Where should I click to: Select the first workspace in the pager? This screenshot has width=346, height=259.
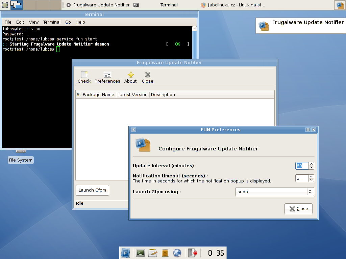pos(17,5)
